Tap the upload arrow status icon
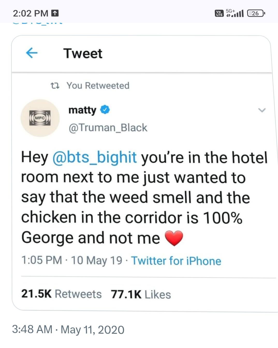The image size is (278, 348). tap(55, 13)
